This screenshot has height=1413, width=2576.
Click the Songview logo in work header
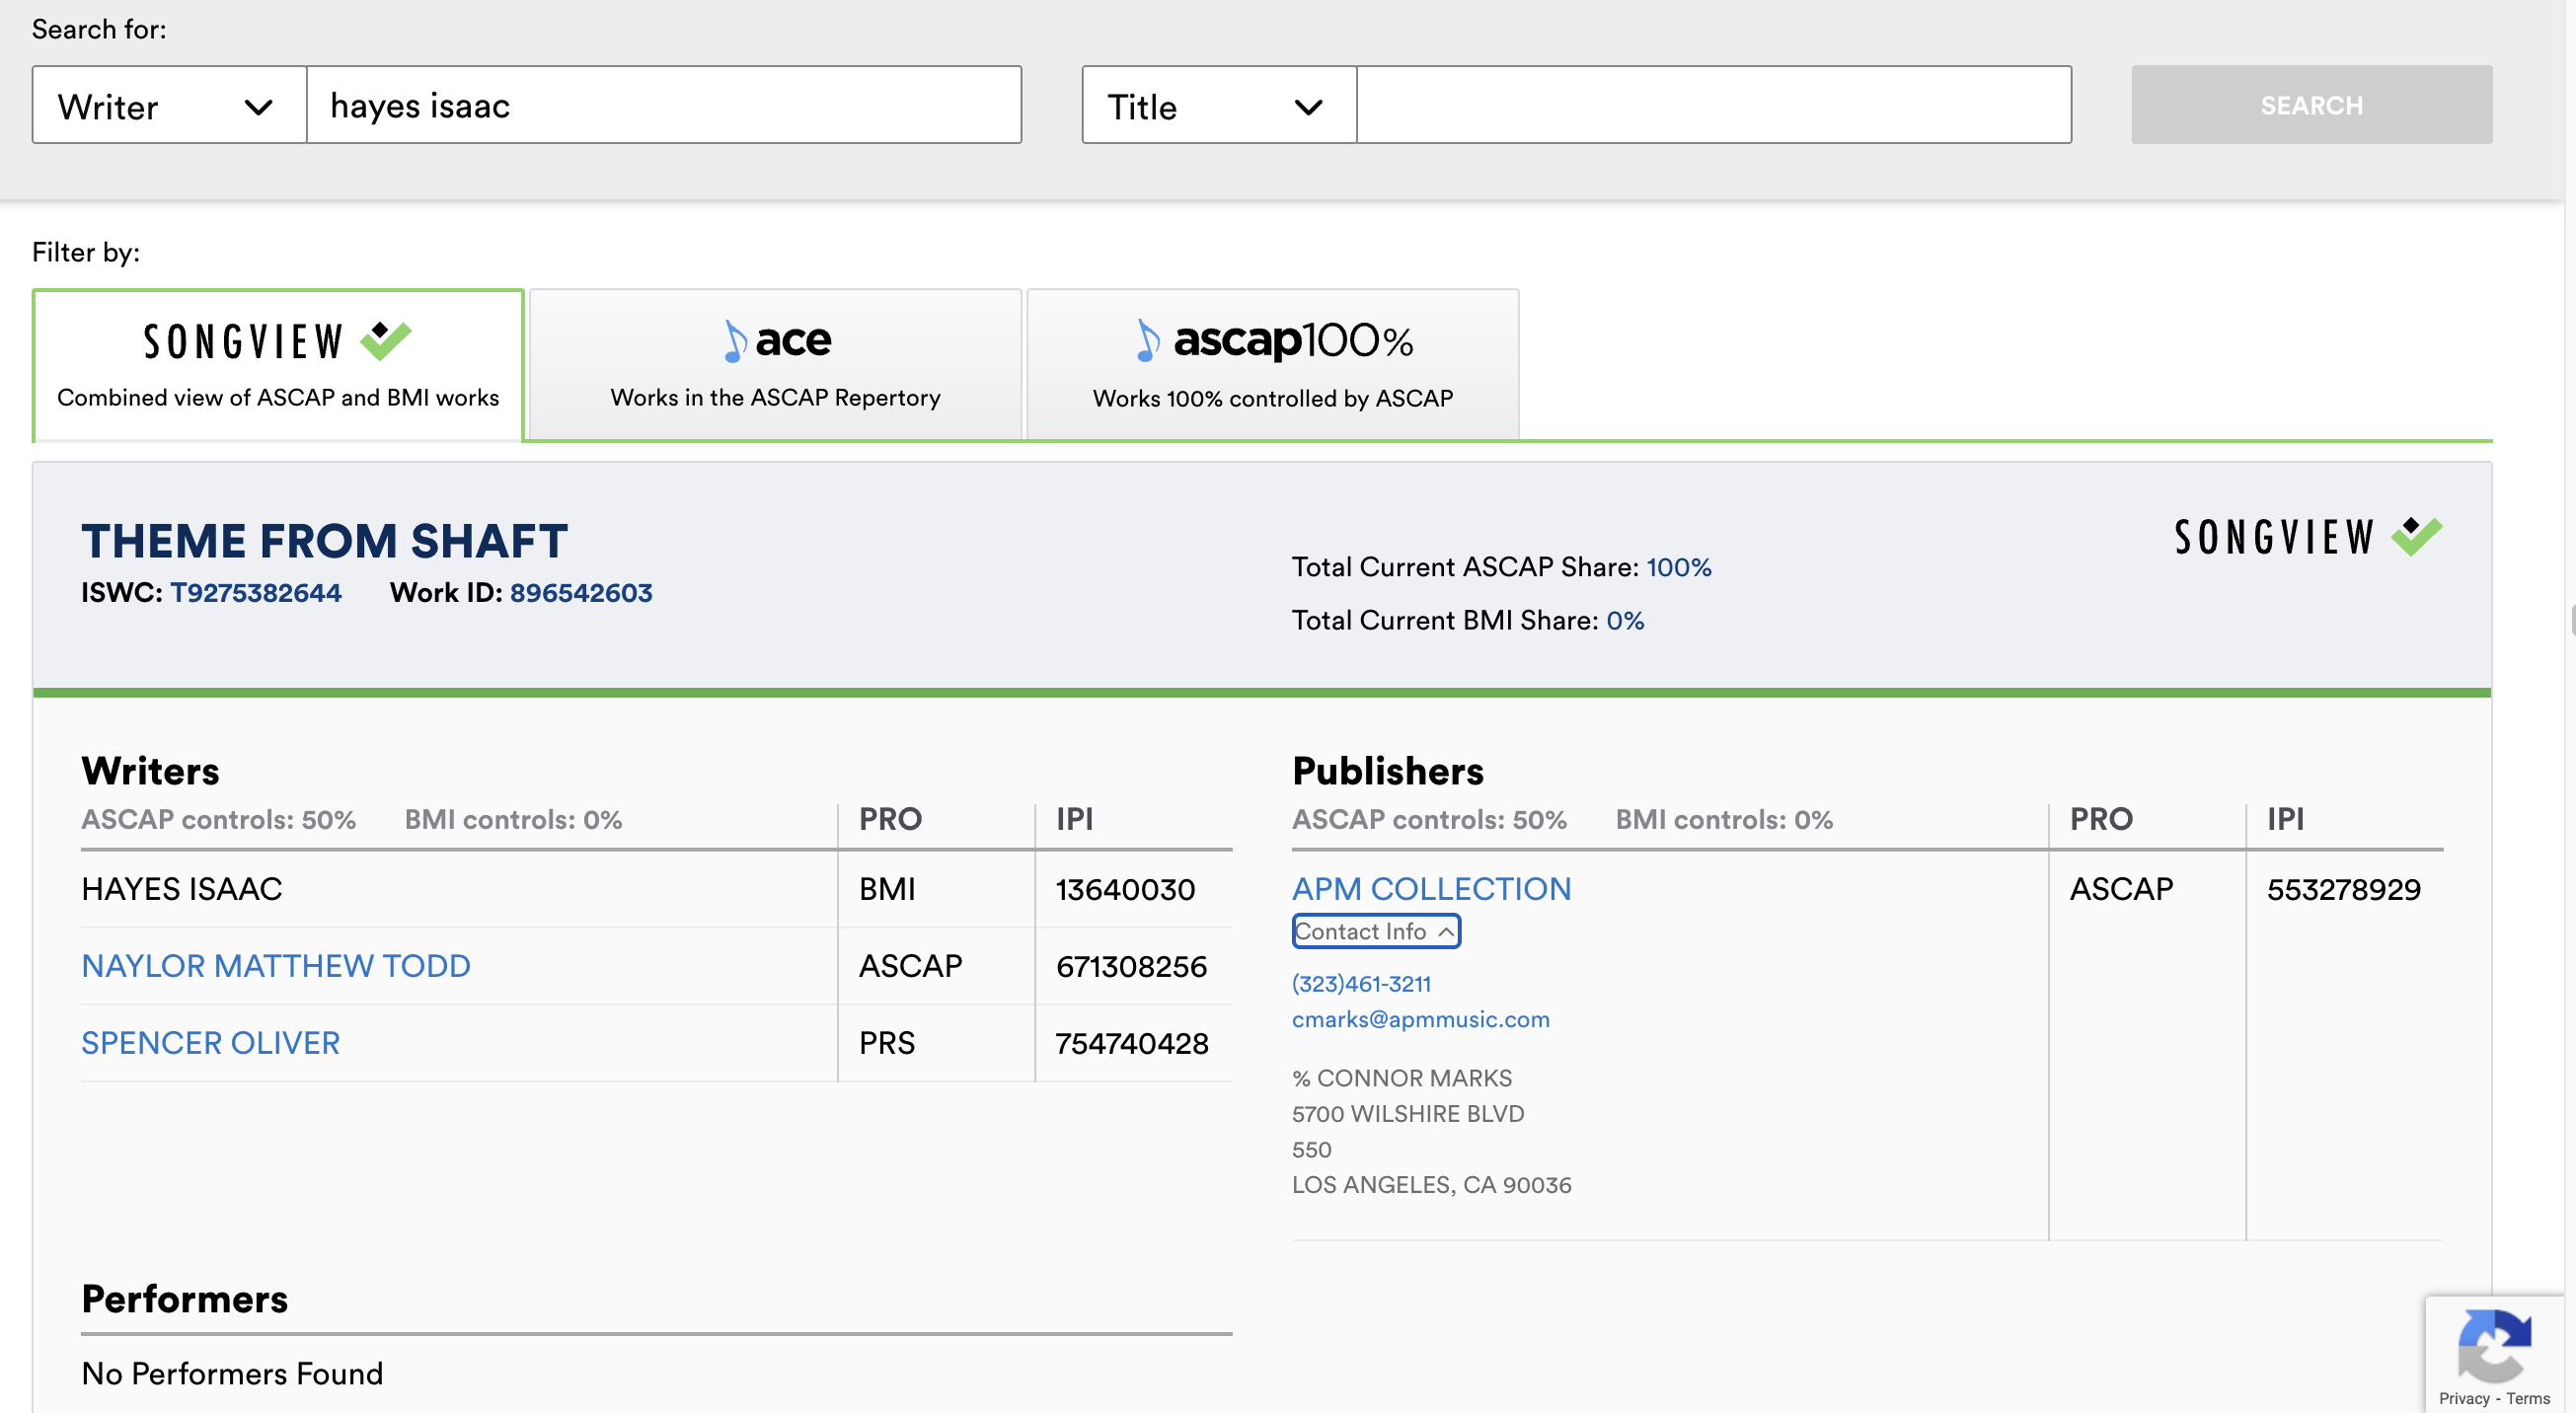click(2308, 537)
